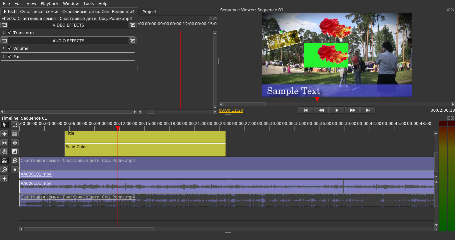Select the Transition tool
The width and height of the screenshot is (455, 240).
pyautogui.click(x=15, y=152)
